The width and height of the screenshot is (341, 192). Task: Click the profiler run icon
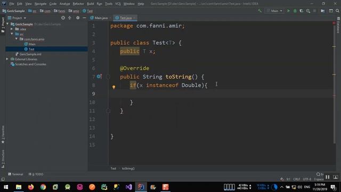pos(308,11)
